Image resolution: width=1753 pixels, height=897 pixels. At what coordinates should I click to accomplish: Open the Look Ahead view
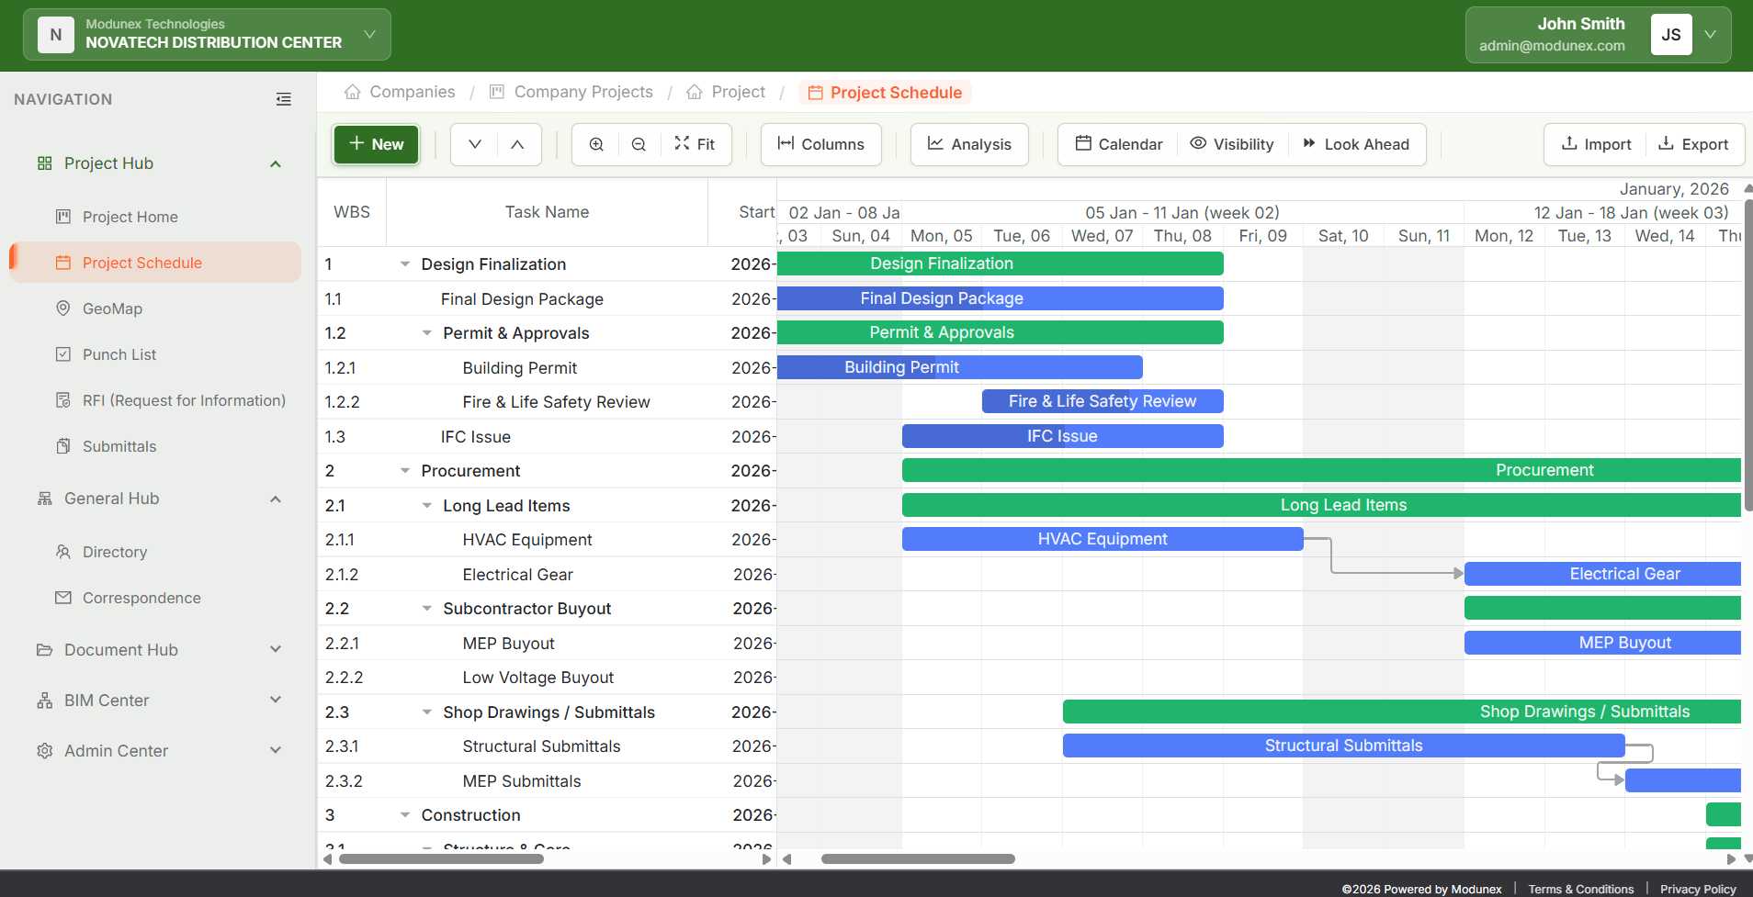1357,144
